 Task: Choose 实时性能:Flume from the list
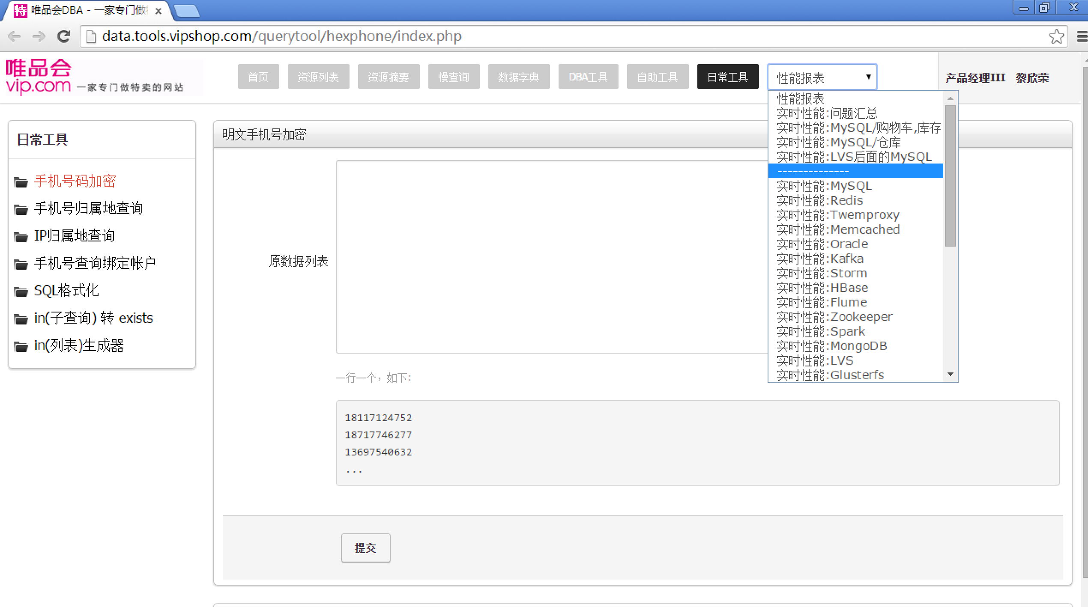(x=855, y=302)
